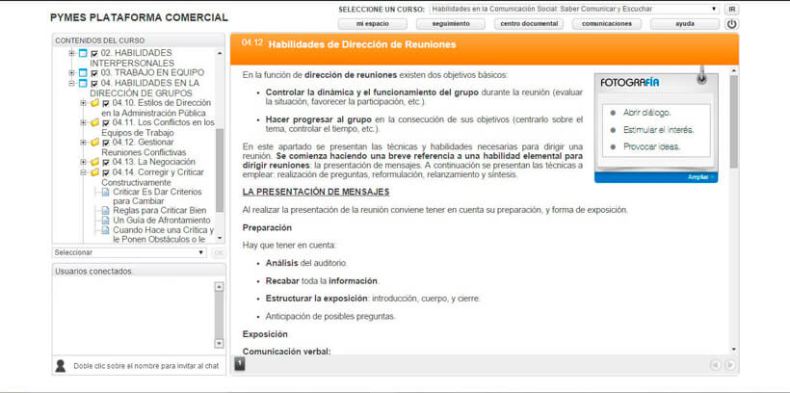Click folder icon of 04.13. La Negociación
790x393 pixels.
[x=94, y=162]
